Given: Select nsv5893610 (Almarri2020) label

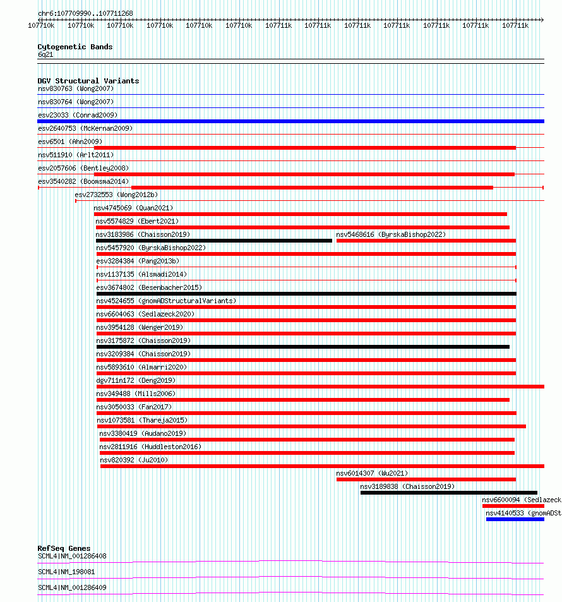Looking at the screenshot, I should click(x=141, y=367).
